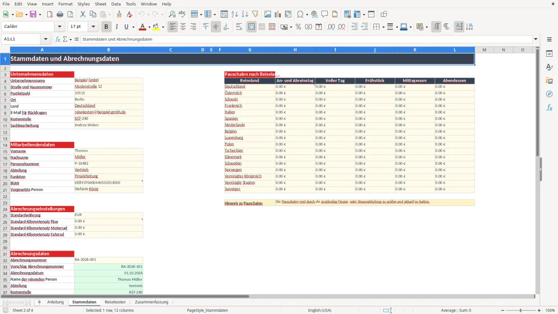Toggle Wrap Text
The height and width of the screenshot is (314, 558).
(239, 27)
